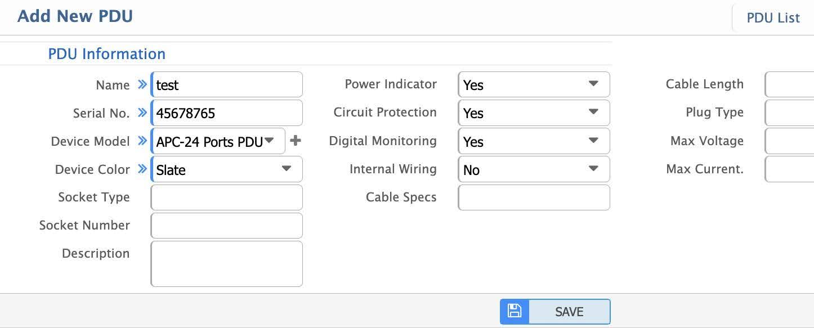Click the double-arrow icon next to Serial No.
This screenshot has height=328, width=814.
[x=142, y=113]
